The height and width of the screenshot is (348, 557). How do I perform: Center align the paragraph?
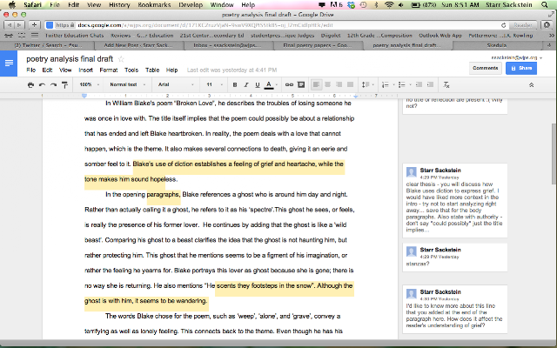coord(327,84)
